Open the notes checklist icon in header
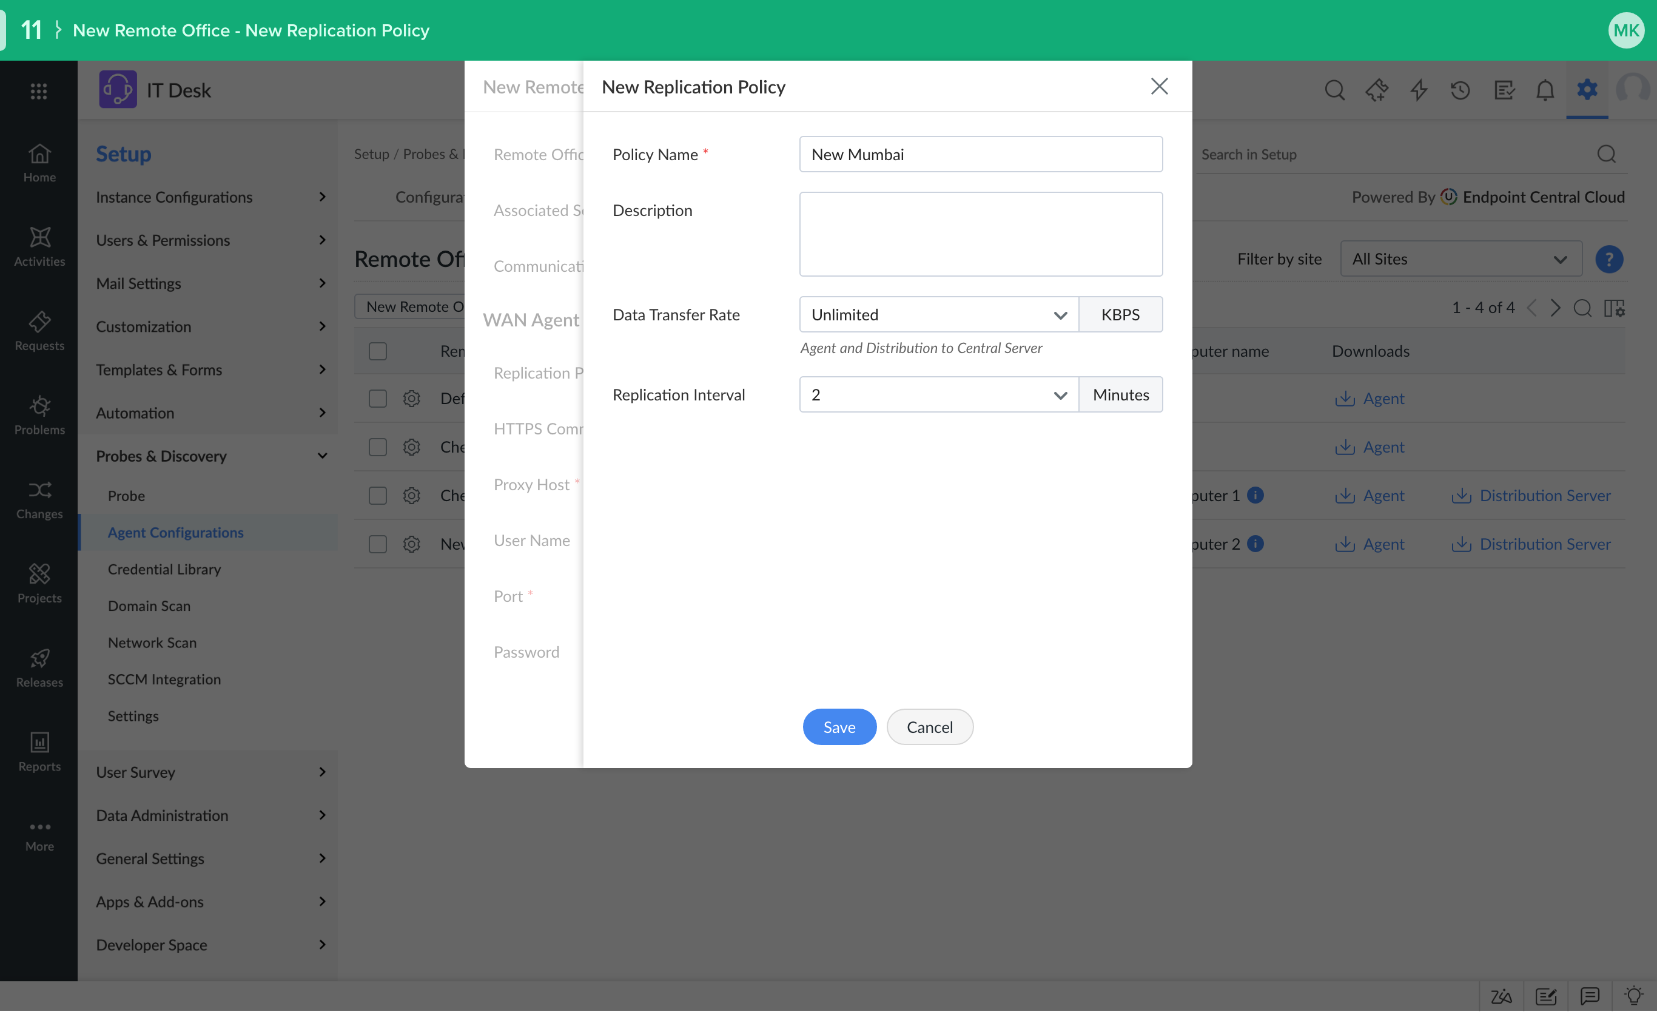 click(x=1504, y=90)
